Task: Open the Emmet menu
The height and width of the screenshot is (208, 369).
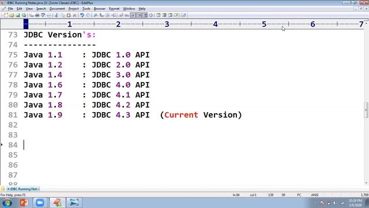Action: [114, 9]
